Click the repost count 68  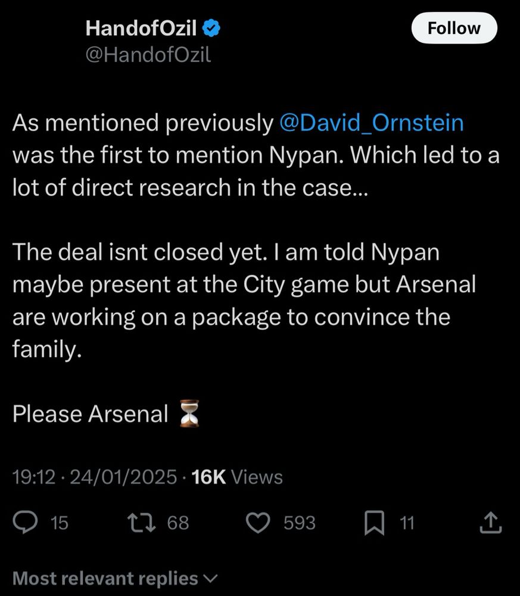tap(178, 523)
